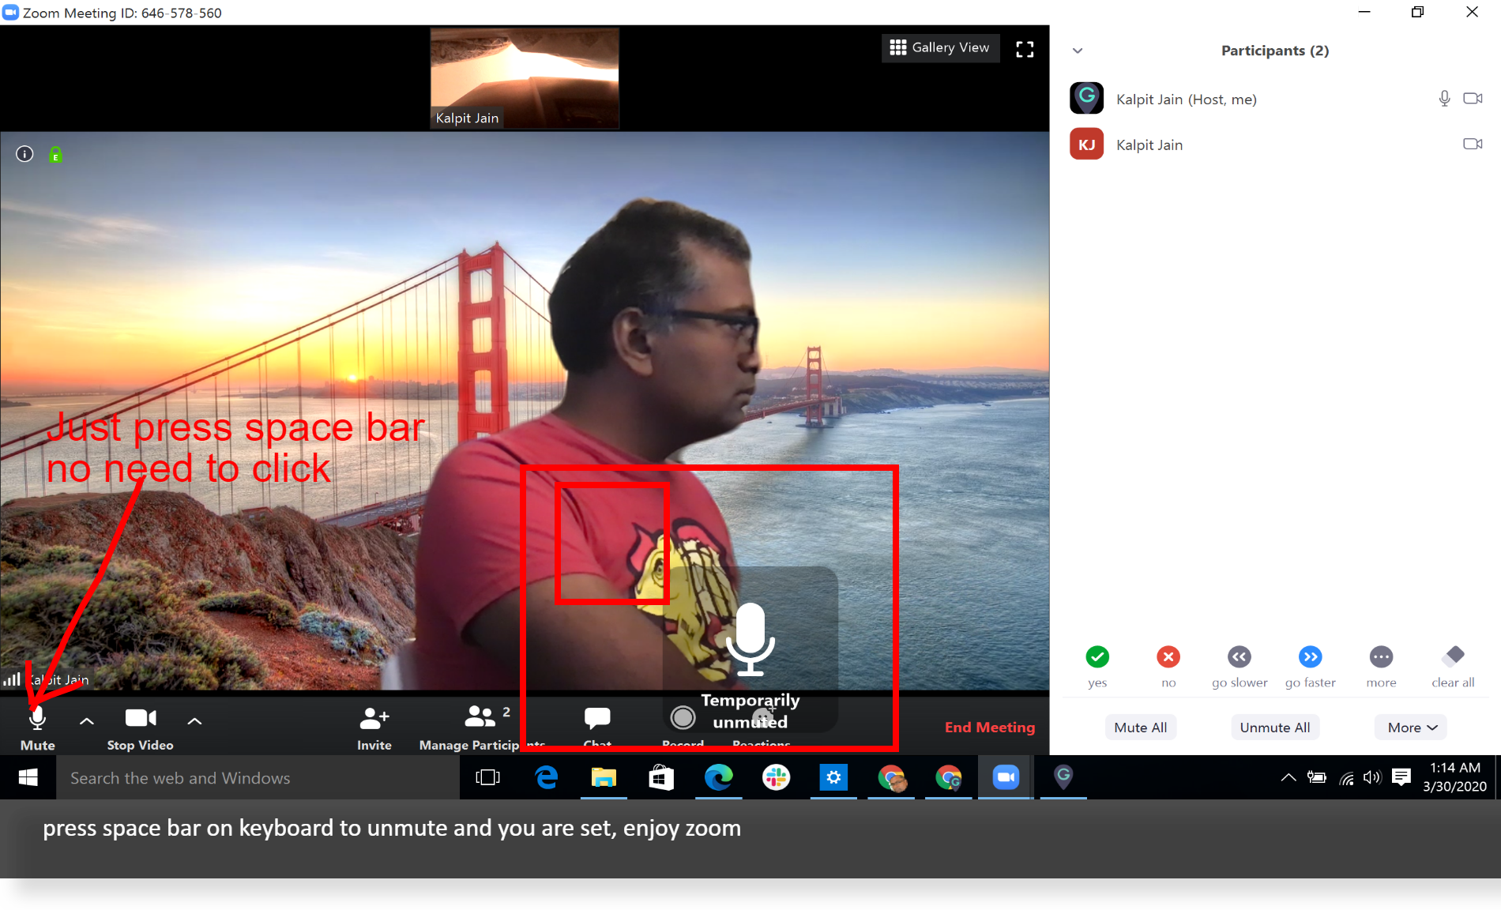Click End Meeting
Viewport: 1501px width, 910px height.
click(x=990, y=727)
